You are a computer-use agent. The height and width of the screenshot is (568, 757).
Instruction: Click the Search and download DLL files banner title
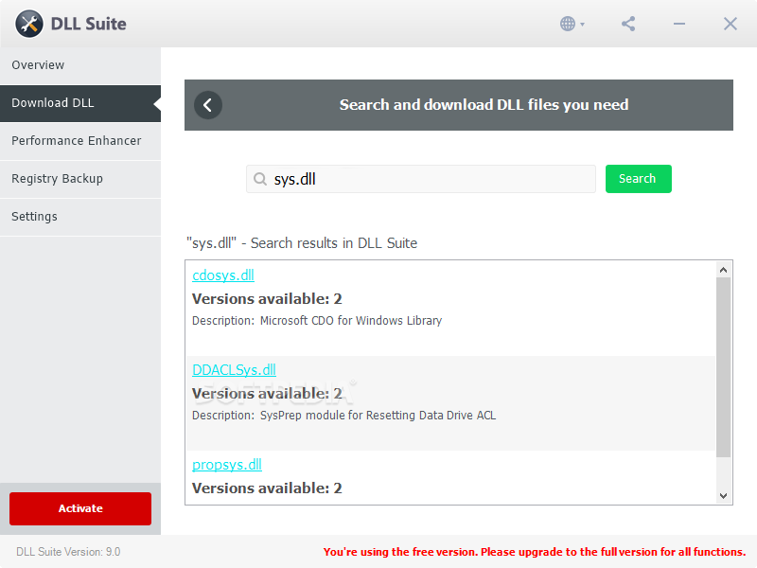[484, 105]
